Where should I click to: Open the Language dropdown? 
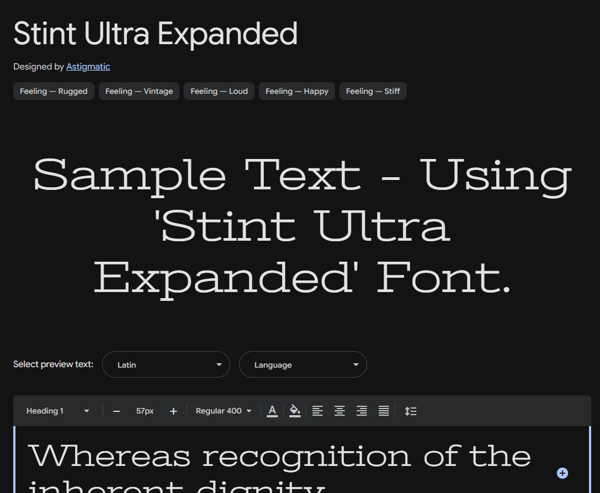pyautogui.click(x=303, y=364)
